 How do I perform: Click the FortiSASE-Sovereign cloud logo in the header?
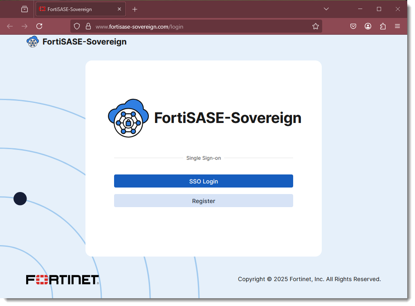[33, 41]
